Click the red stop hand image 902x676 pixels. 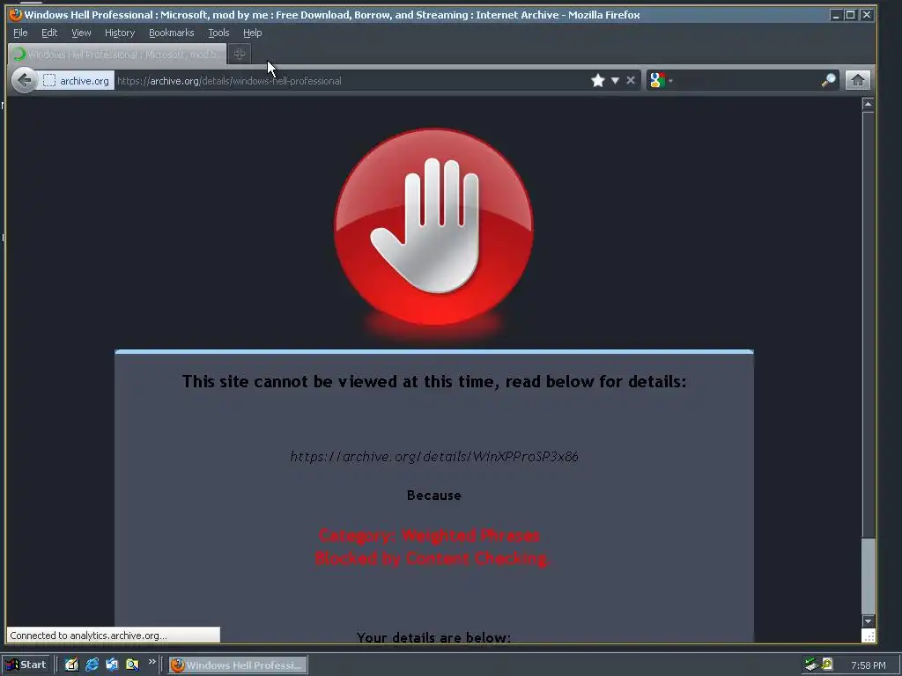pos(433,227)
